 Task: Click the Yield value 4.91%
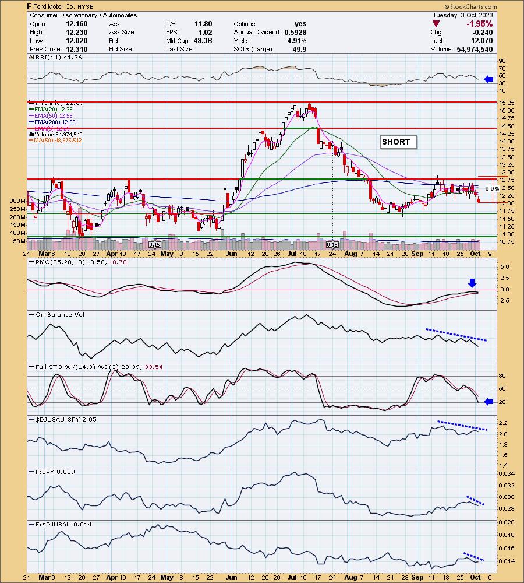tap(297, 41)
